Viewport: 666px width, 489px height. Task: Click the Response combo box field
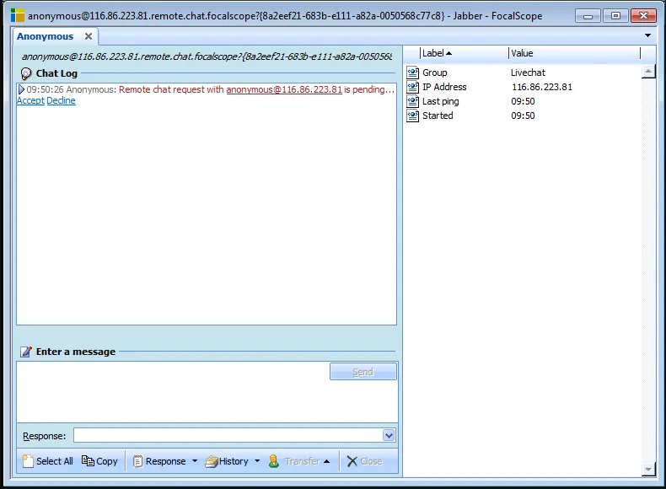(228, 436)
